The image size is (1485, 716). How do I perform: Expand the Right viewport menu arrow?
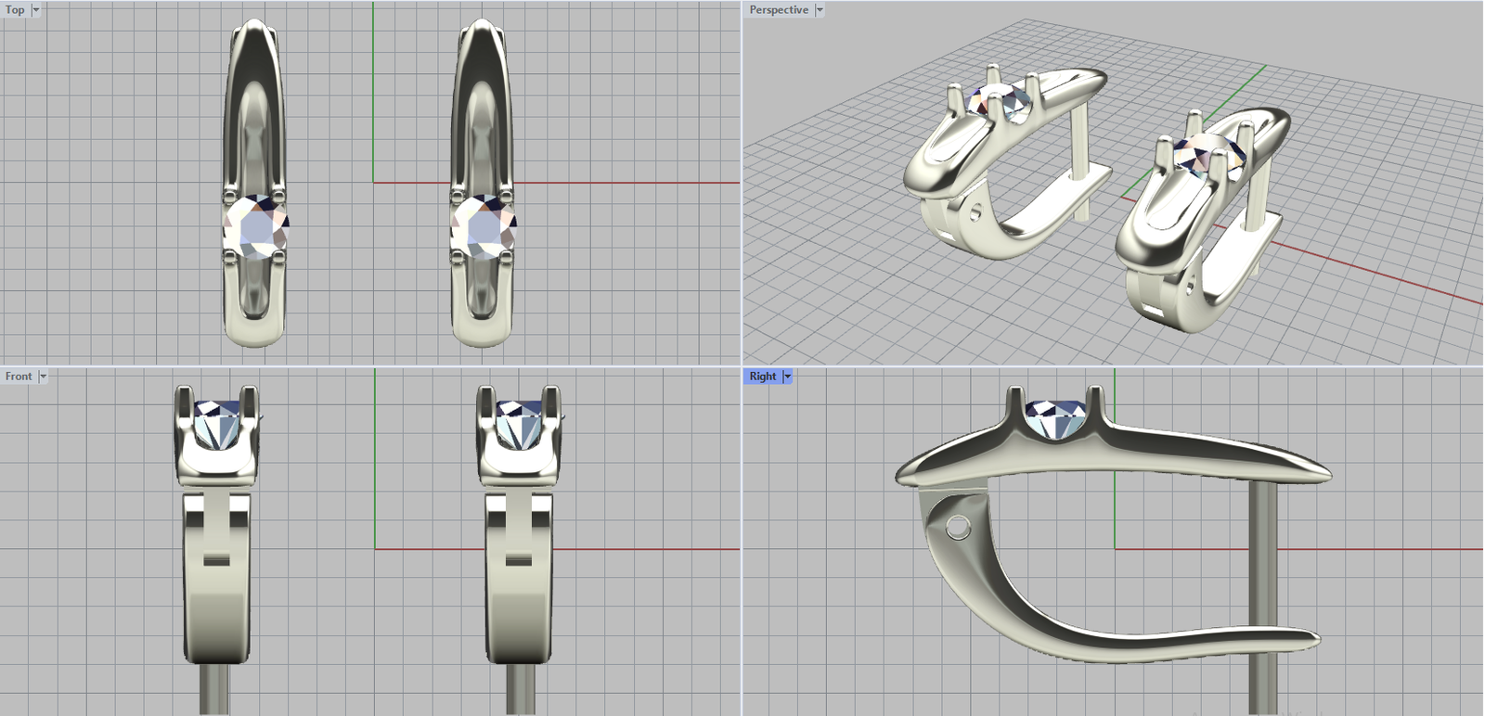pos(787,377)
